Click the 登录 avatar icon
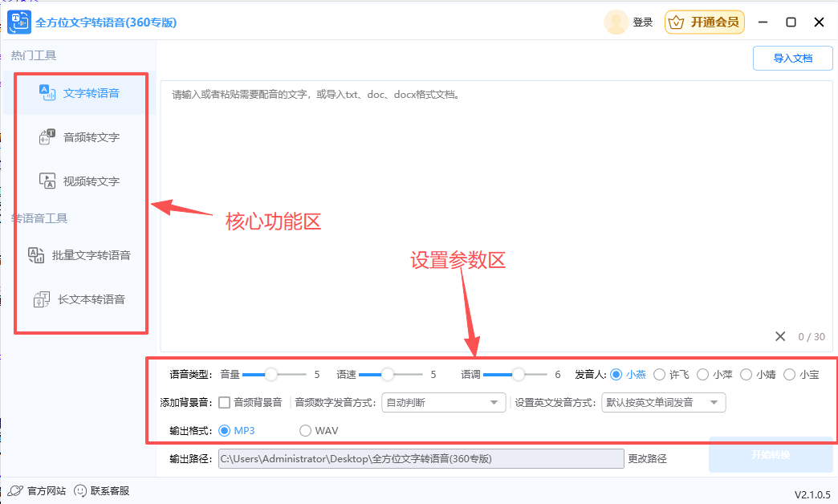The height and width of the screenshot is (504, 838). (615, 22)
